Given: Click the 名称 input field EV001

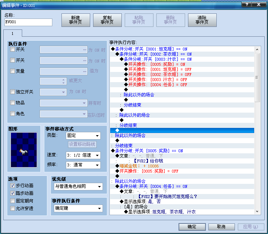Looking at the screenshot, I should pyautogui.click(x=28, y=22).
